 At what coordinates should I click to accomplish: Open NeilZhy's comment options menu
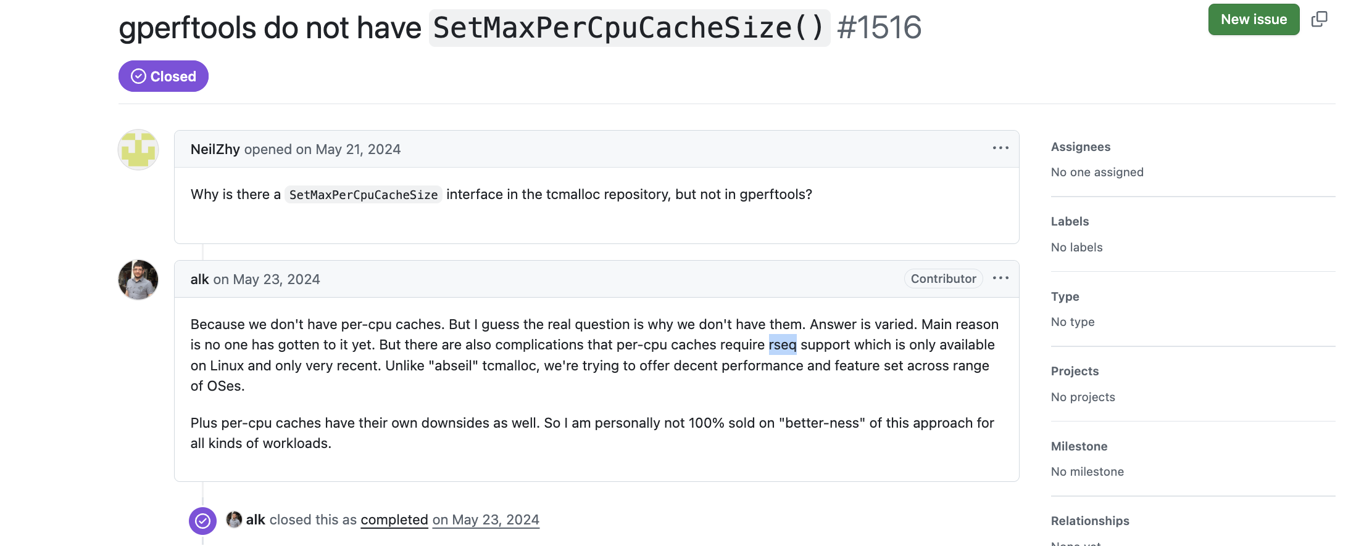(x=1000, y=148)
